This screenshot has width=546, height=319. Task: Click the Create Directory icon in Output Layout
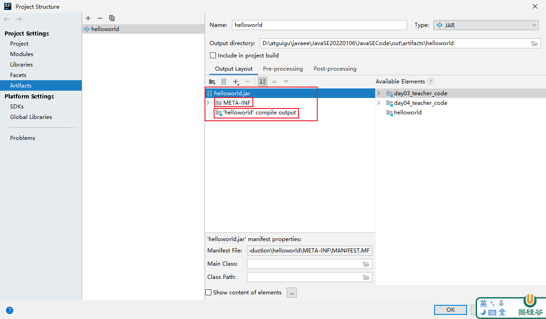click(212, 82)
